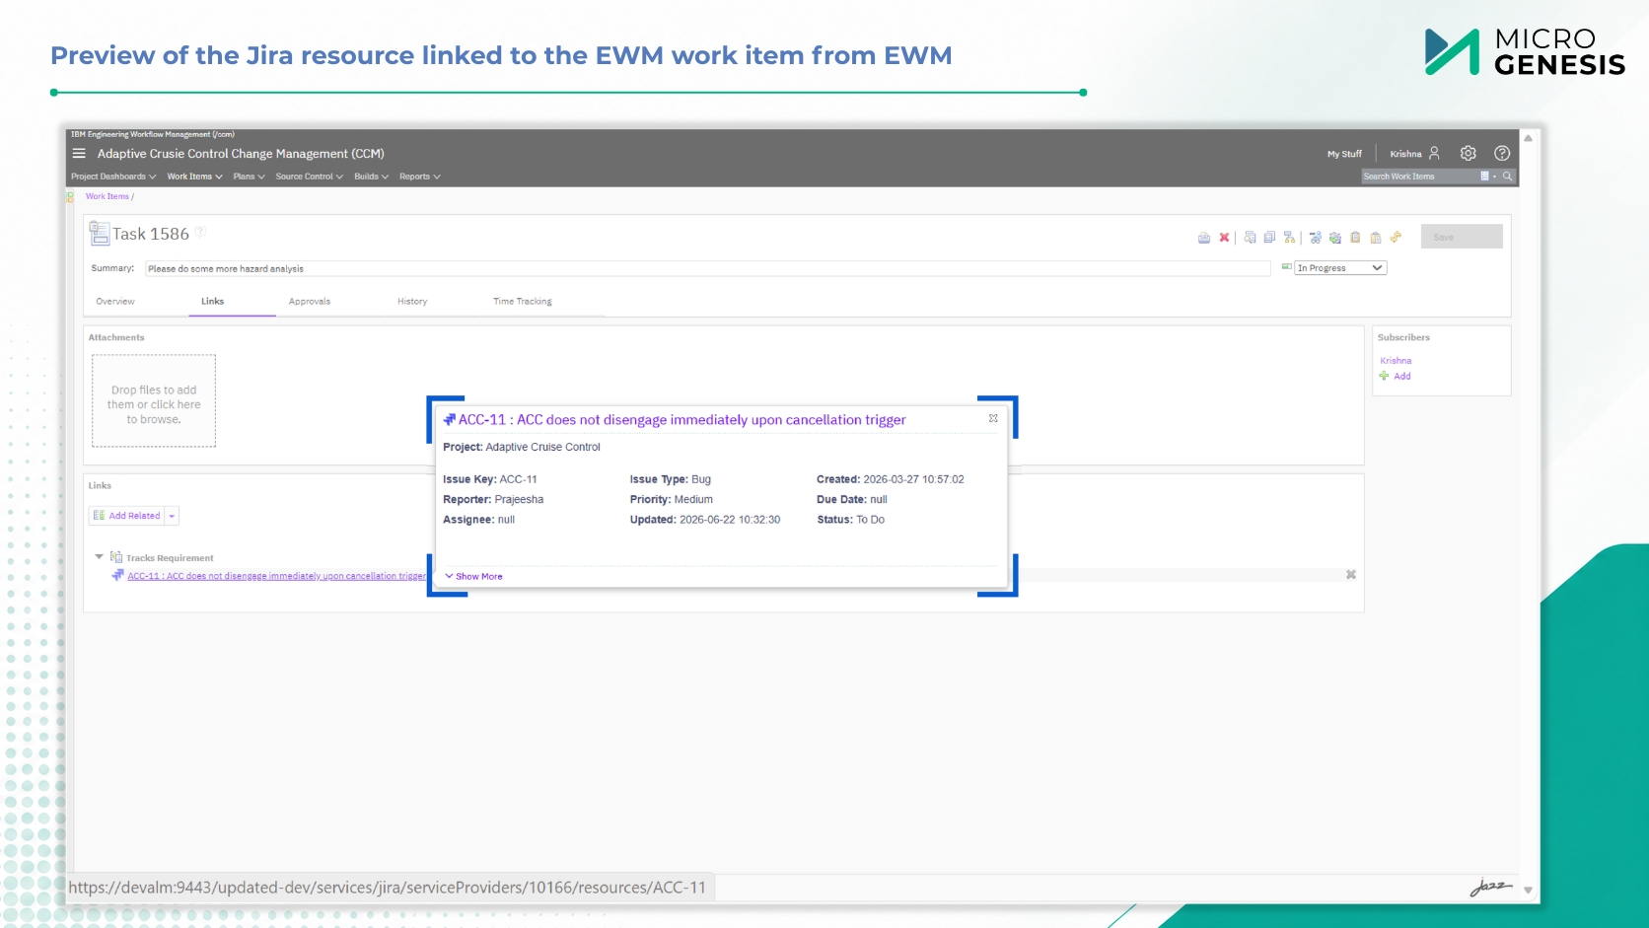Expand Show More in the preview
Screen dimensions: 1649x928
point(473,576)
